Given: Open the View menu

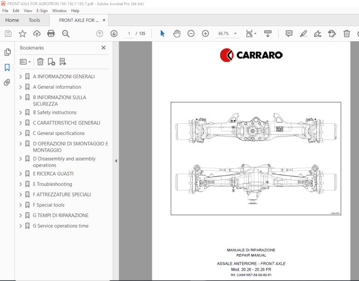Looking at the screenshot, I should pyautogui.click(x=28, y=11).
